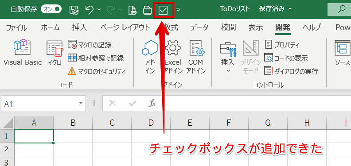Open the ヘルプ tab

click(x=312, y=27)
